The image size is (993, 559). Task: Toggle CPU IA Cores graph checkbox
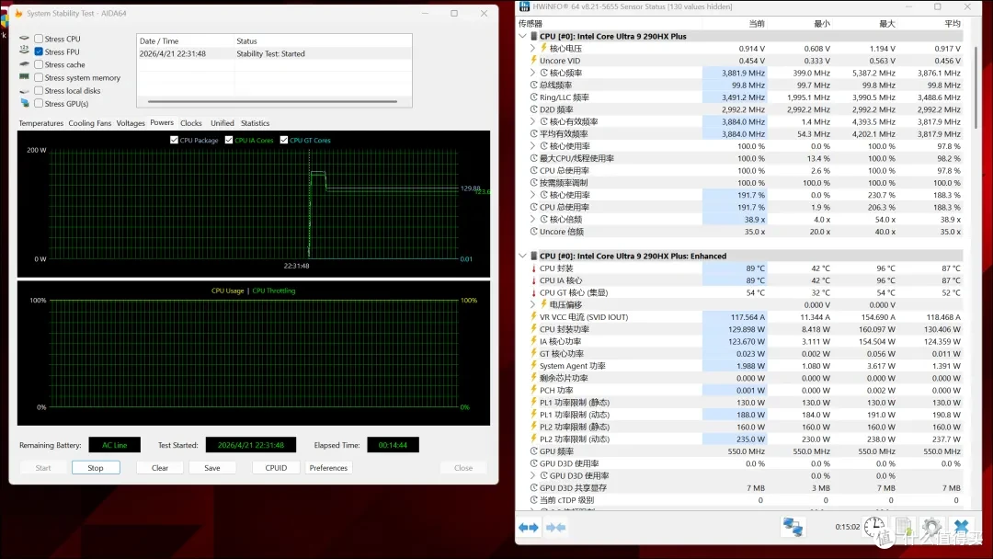(229, 140)
